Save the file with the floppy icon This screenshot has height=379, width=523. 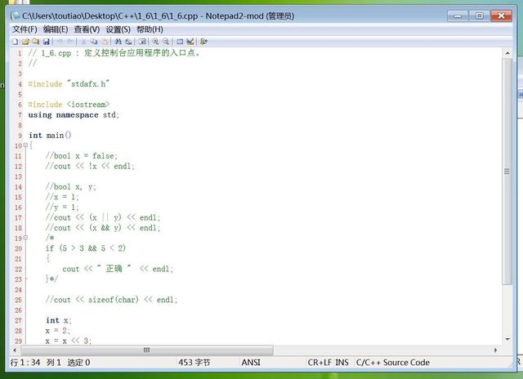click(x=46, y=41)
